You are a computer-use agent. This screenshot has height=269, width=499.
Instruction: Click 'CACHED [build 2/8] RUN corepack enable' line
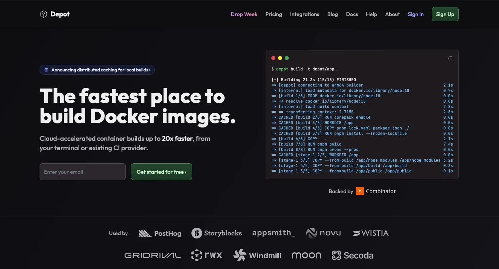click(321, 117)
